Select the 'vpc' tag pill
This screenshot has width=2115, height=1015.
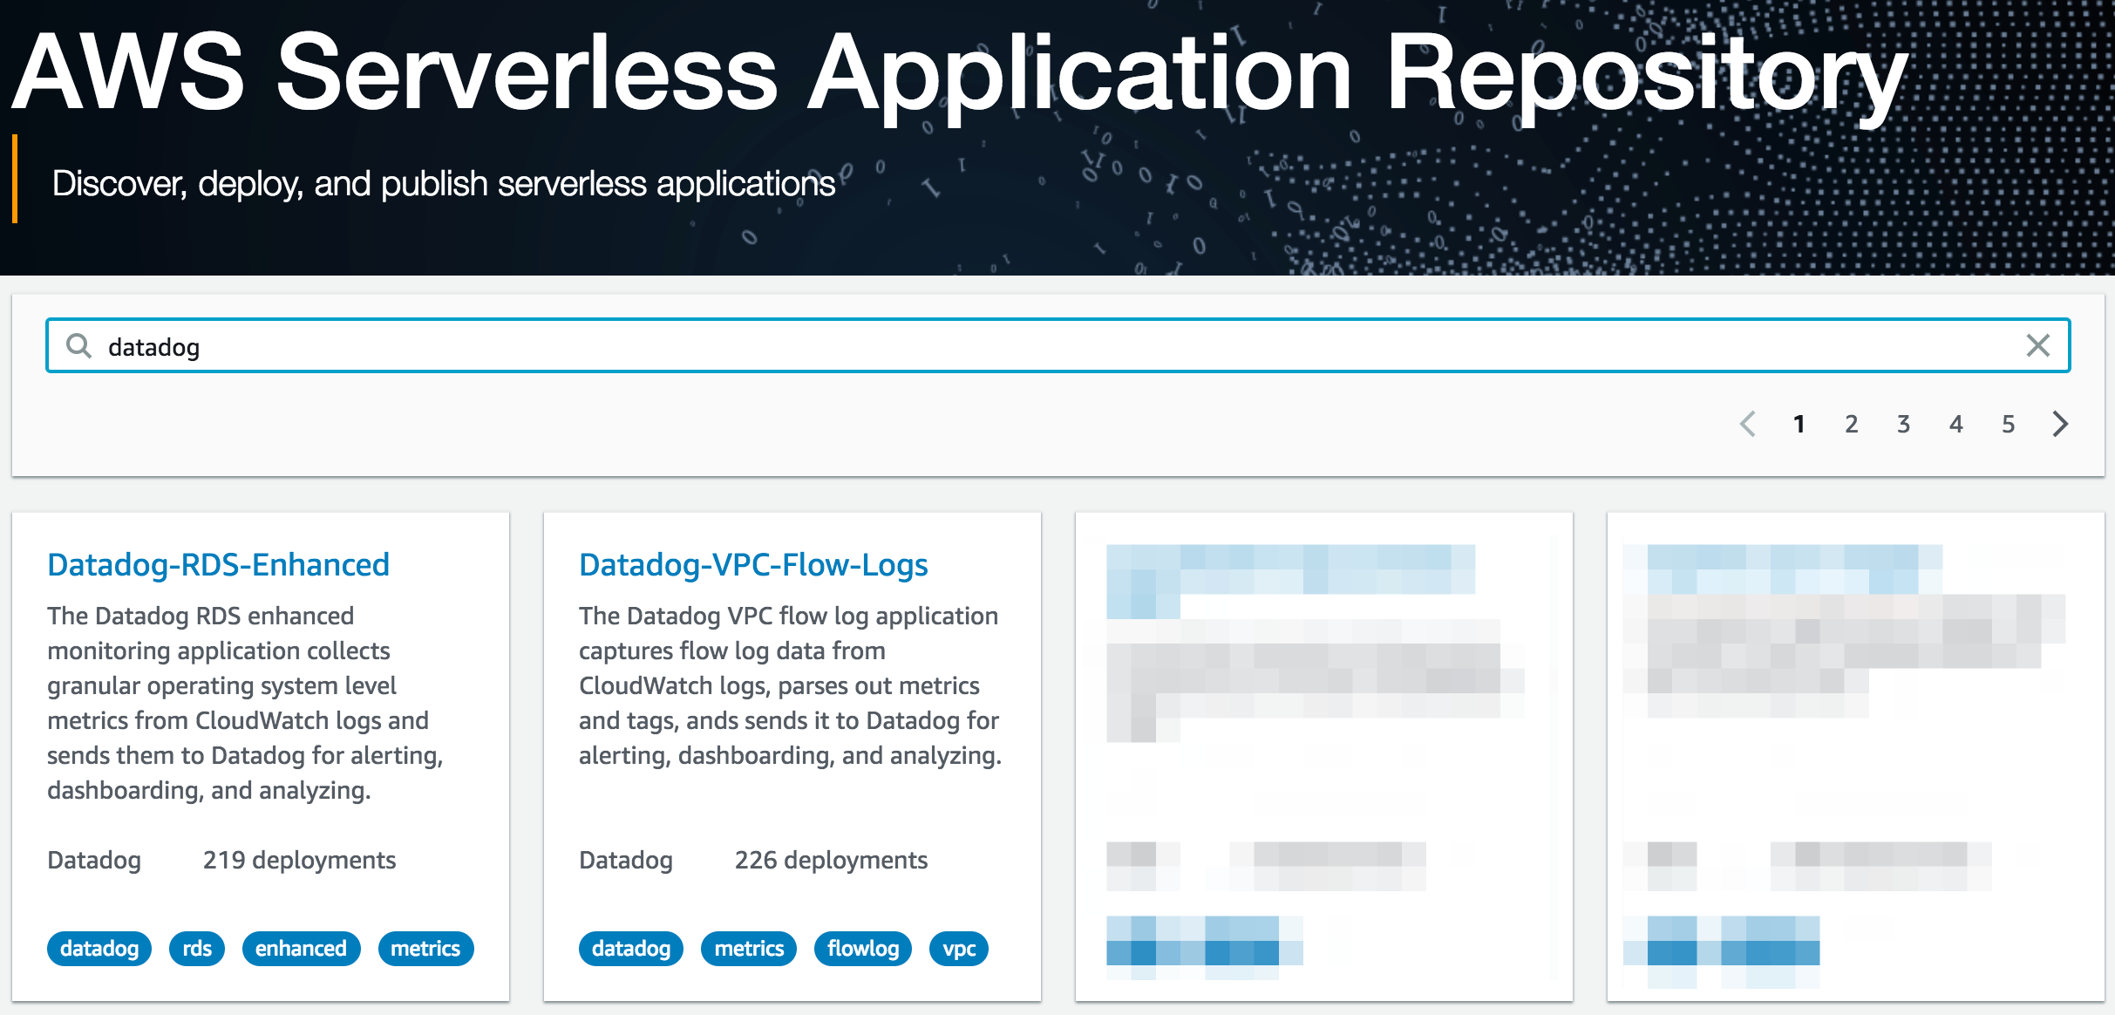pos(958,948)
